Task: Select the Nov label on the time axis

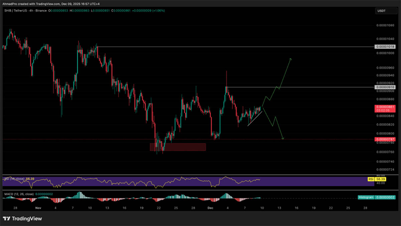Action: tap(38, 208)
